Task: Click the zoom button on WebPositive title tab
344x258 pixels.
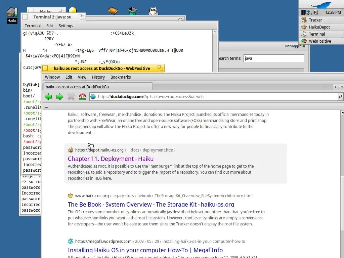Action: [x=160, y=68]
